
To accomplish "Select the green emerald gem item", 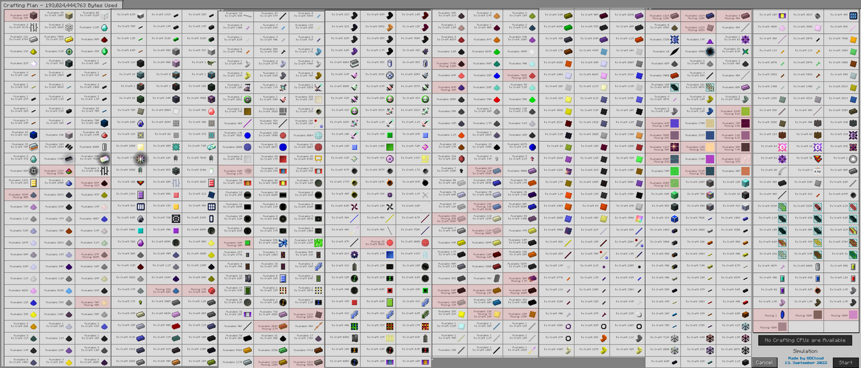I will (x=104, y=51).
